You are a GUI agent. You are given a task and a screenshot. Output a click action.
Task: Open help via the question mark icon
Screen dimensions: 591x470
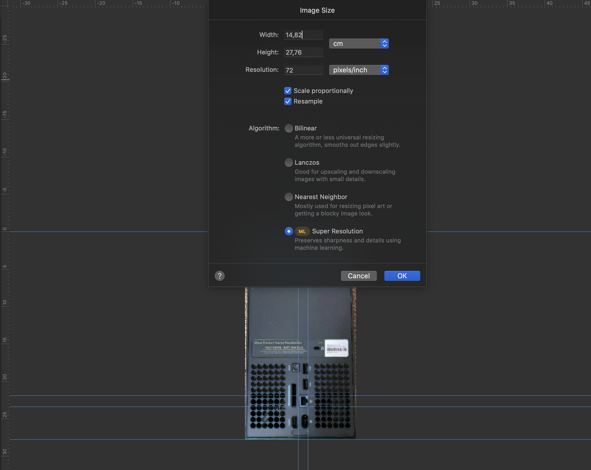219,276
